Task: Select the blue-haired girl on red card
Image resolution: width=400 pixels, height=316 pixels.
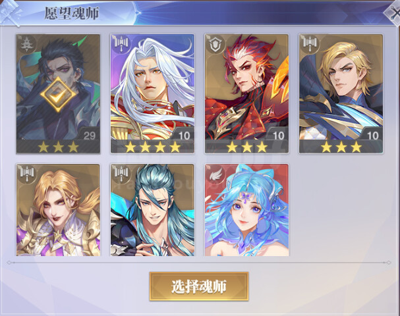Action: pos(246,210)
